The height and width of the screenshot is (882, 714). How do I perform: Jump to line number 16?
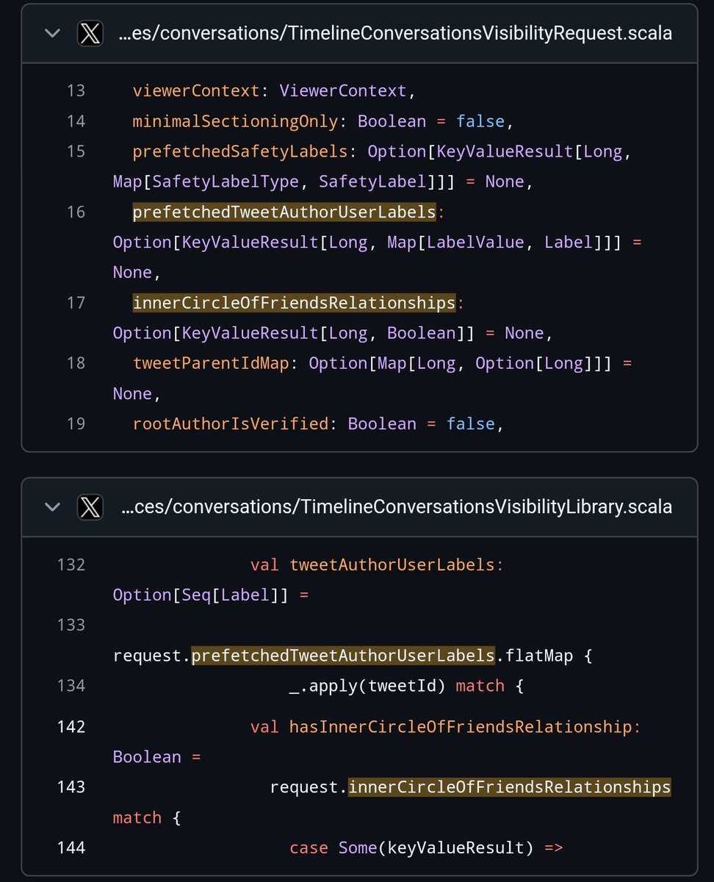(76, 212)
